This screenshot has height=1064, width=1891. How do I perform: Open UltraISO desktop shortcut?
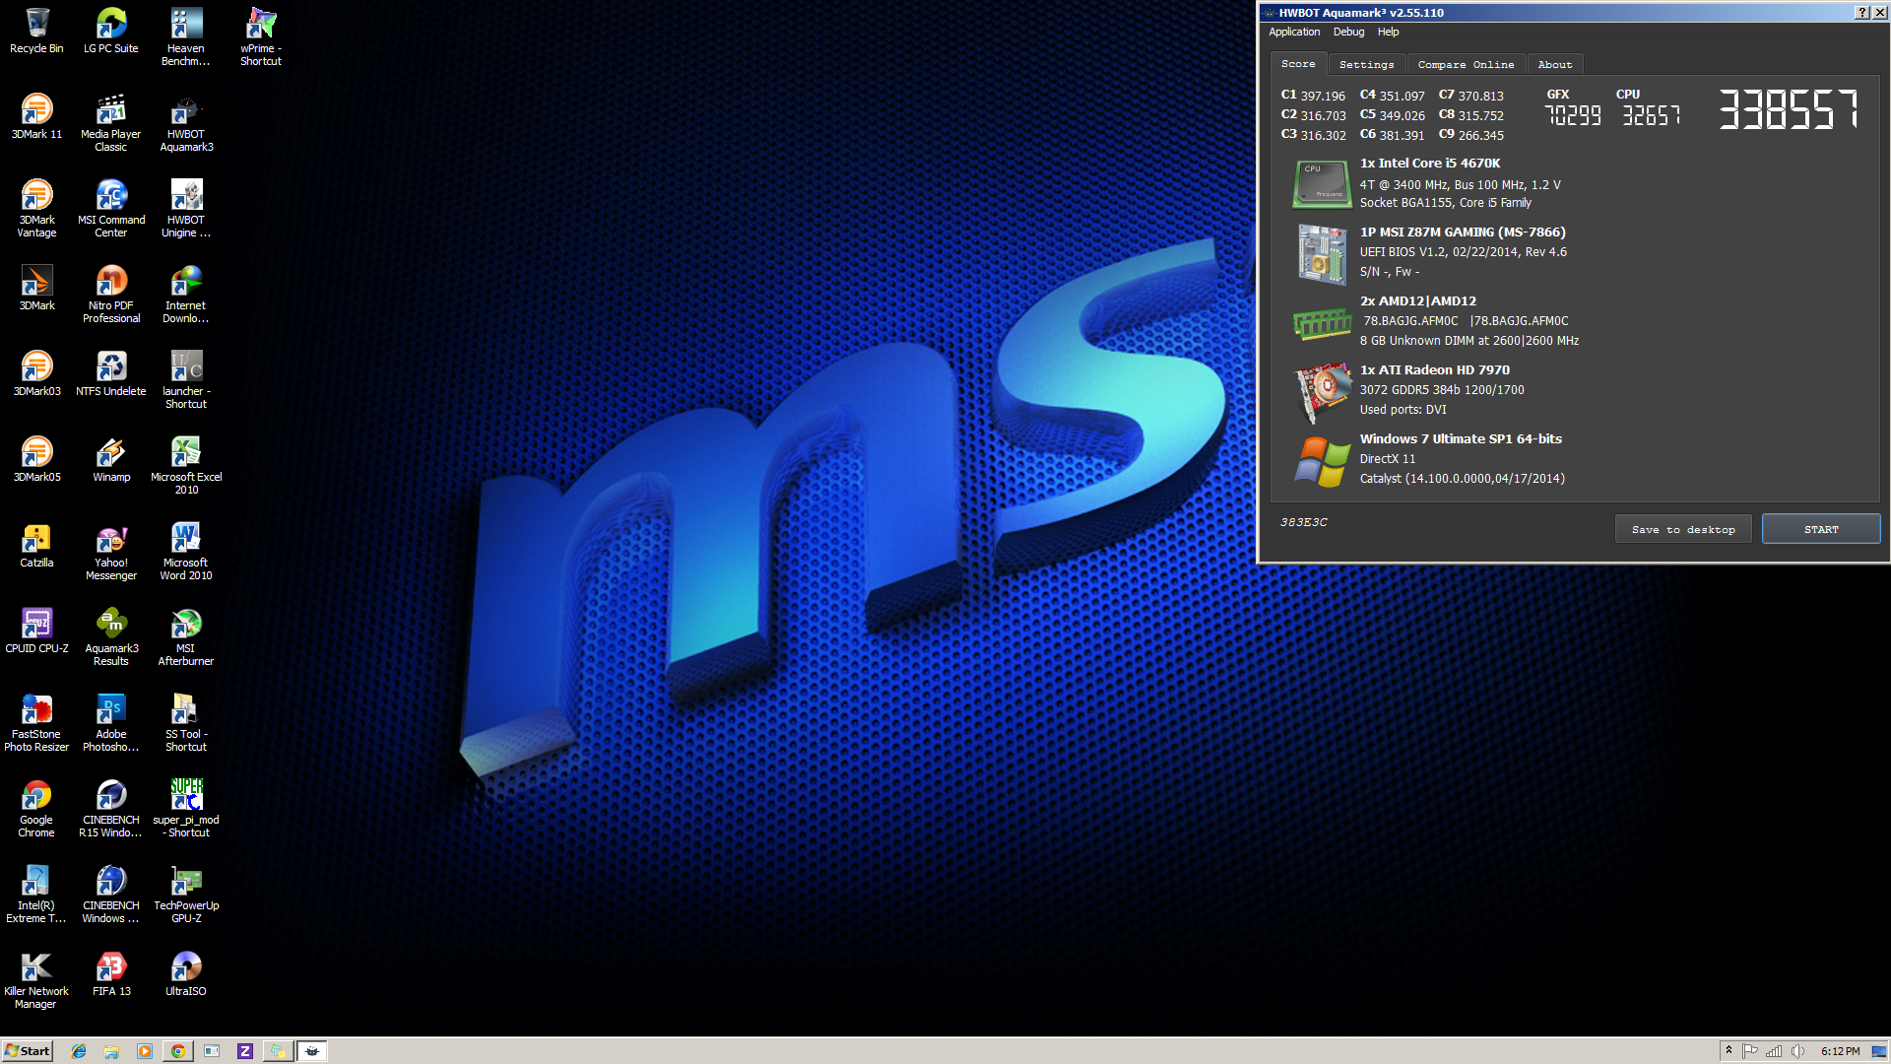click(x=186, y=973)
